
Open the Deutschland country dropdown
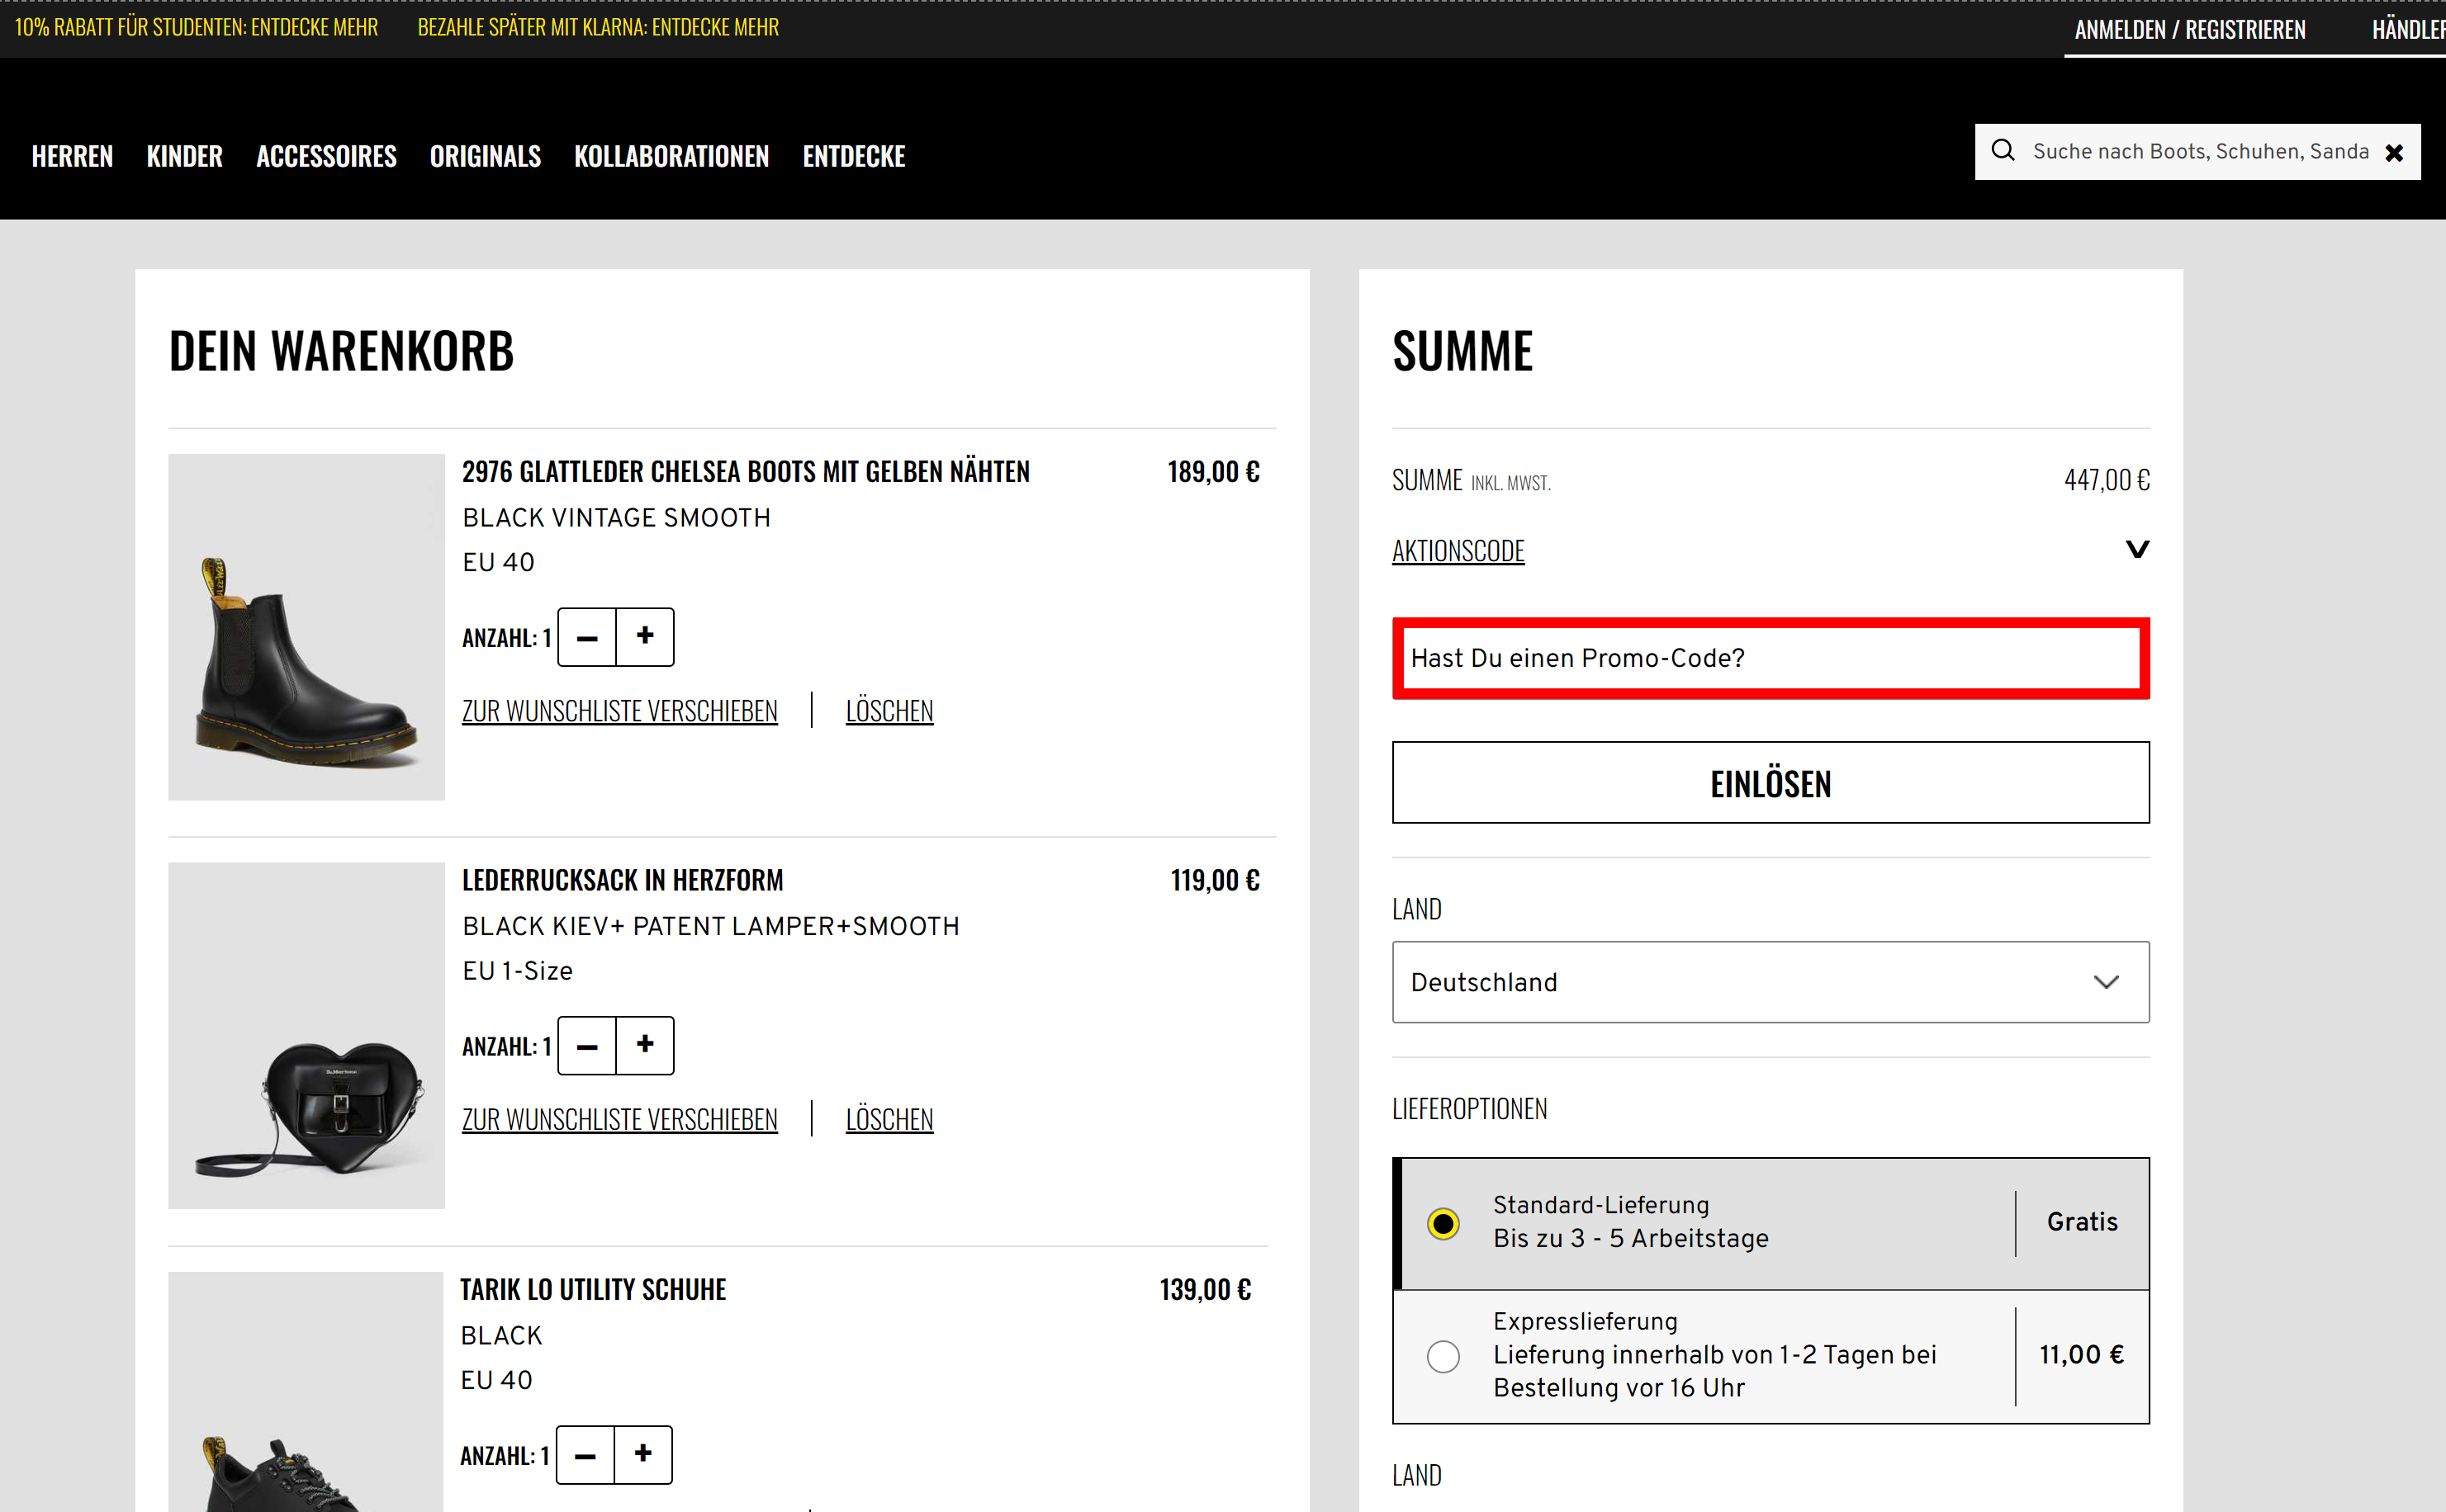pyautogui.click(x=1770, y=981)
